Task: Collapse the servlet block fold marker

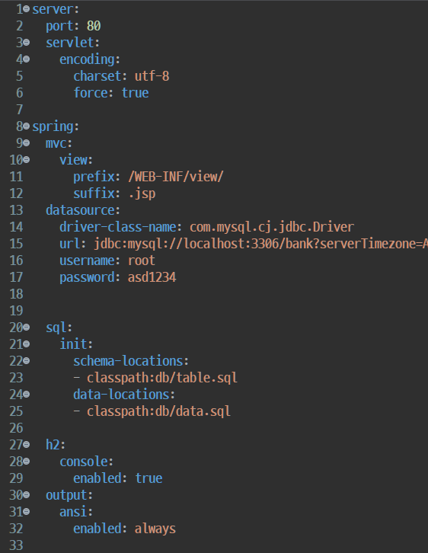Action: [26, 43]
